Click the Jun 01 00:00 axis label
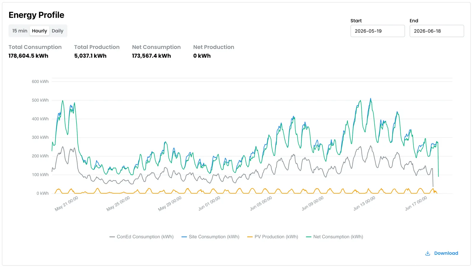The width and height of the screenshot is (475, 267). (x=209, y=204)
